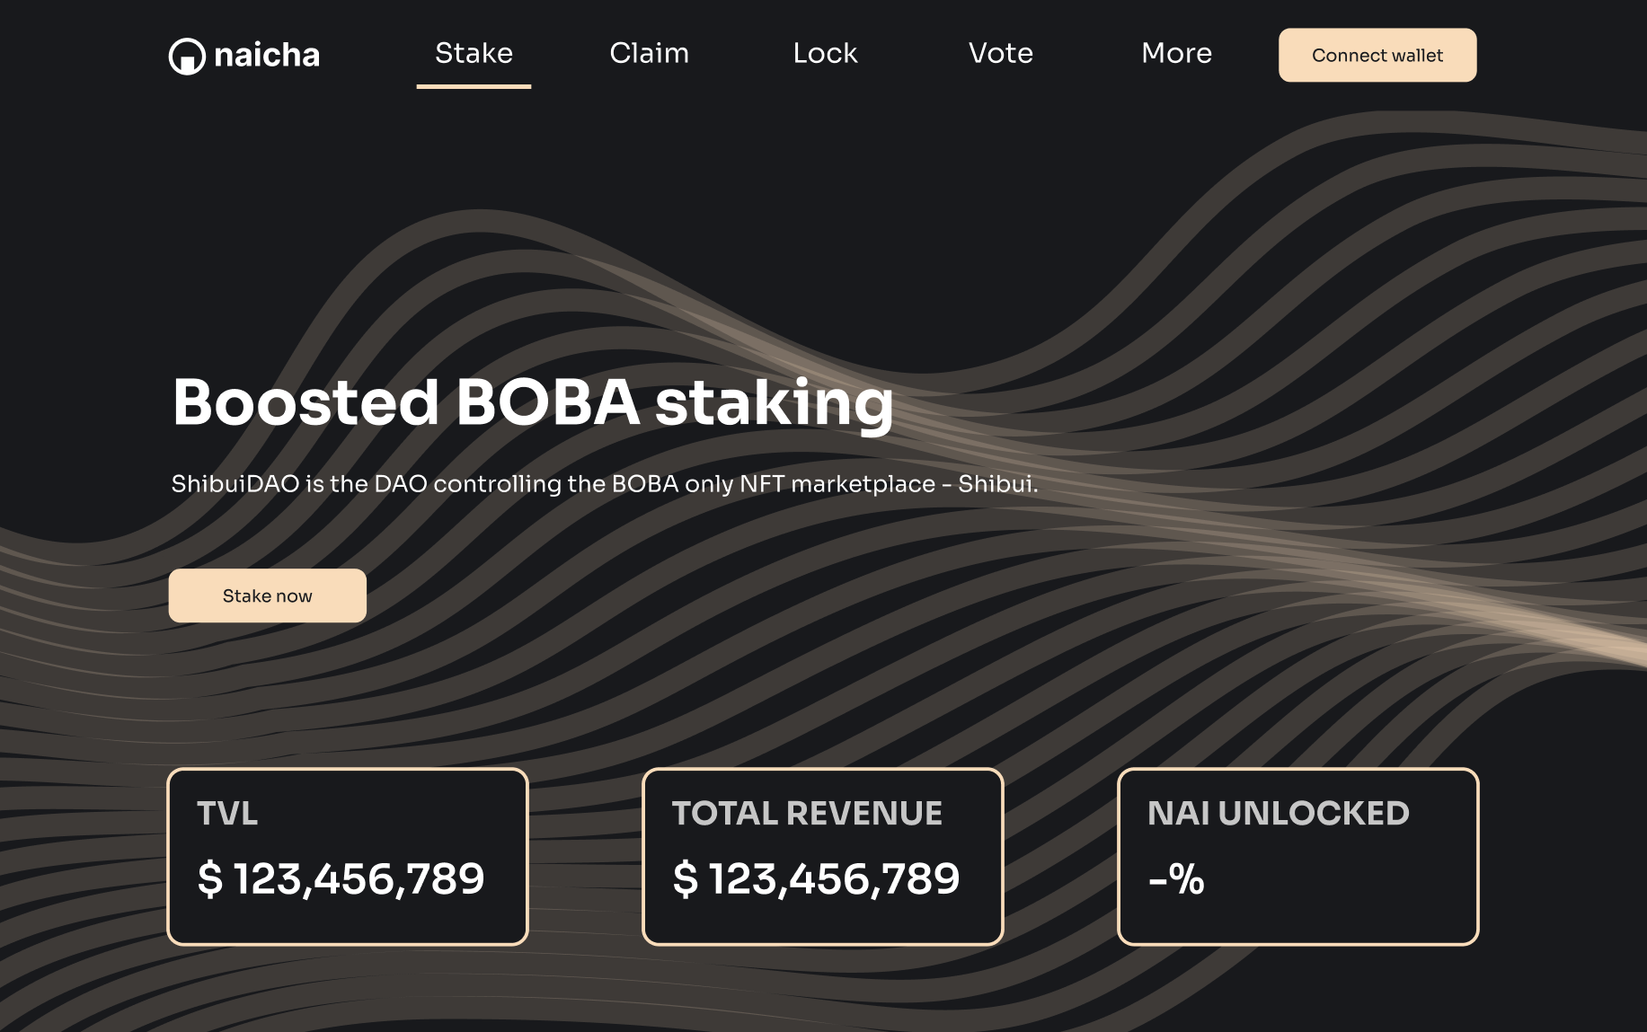
Task: Switch to the Lock tab
Action: [x=825, y=54]
